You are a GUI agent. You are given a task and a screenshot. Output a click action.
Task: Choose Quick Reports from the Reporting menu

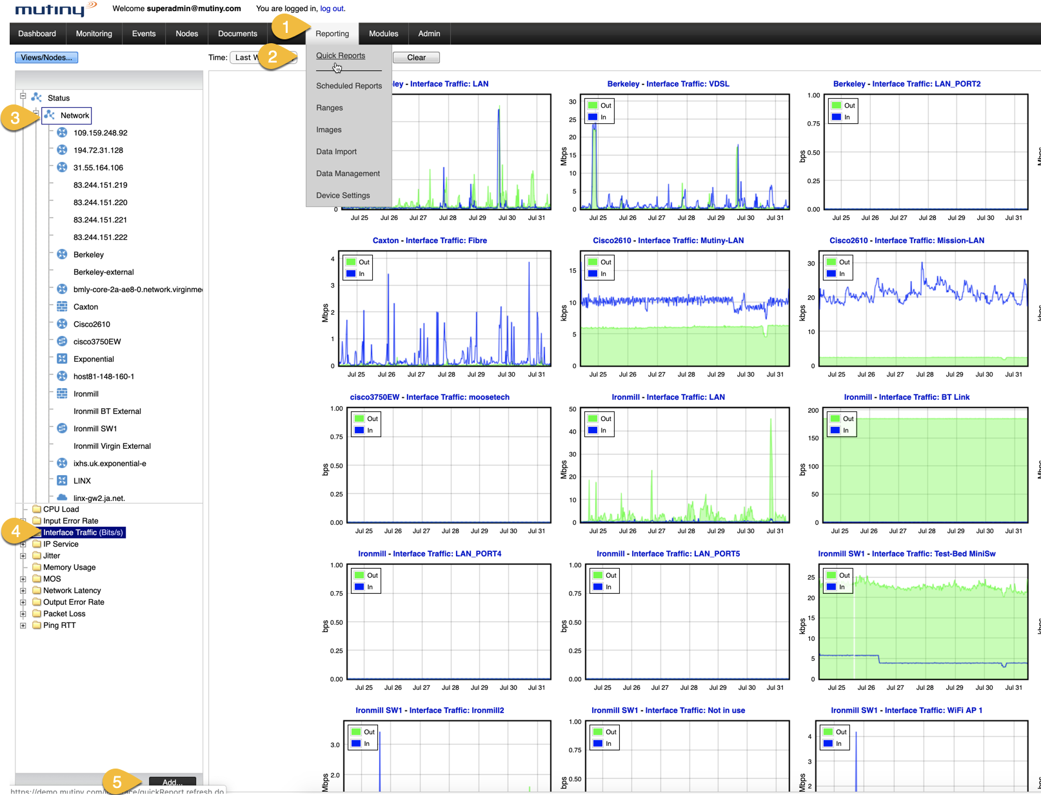click(341, 55)
